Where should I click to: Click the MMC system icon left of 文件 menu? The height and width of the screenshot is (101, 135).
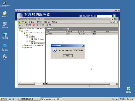(x=19, y=22)
